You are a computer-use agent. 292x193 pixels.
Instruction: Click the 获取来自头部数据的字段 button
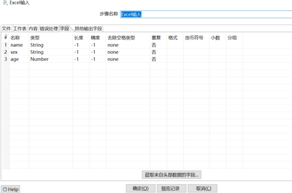[172, 175]
